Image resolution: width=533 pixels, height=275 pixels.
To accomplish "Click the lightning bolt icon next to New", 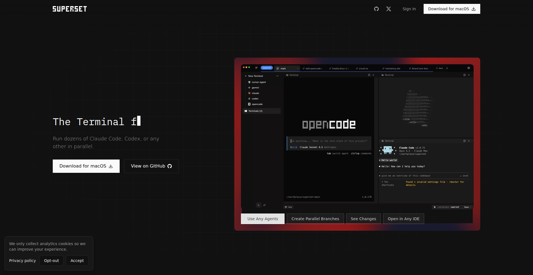I will (x=447, y=68).
